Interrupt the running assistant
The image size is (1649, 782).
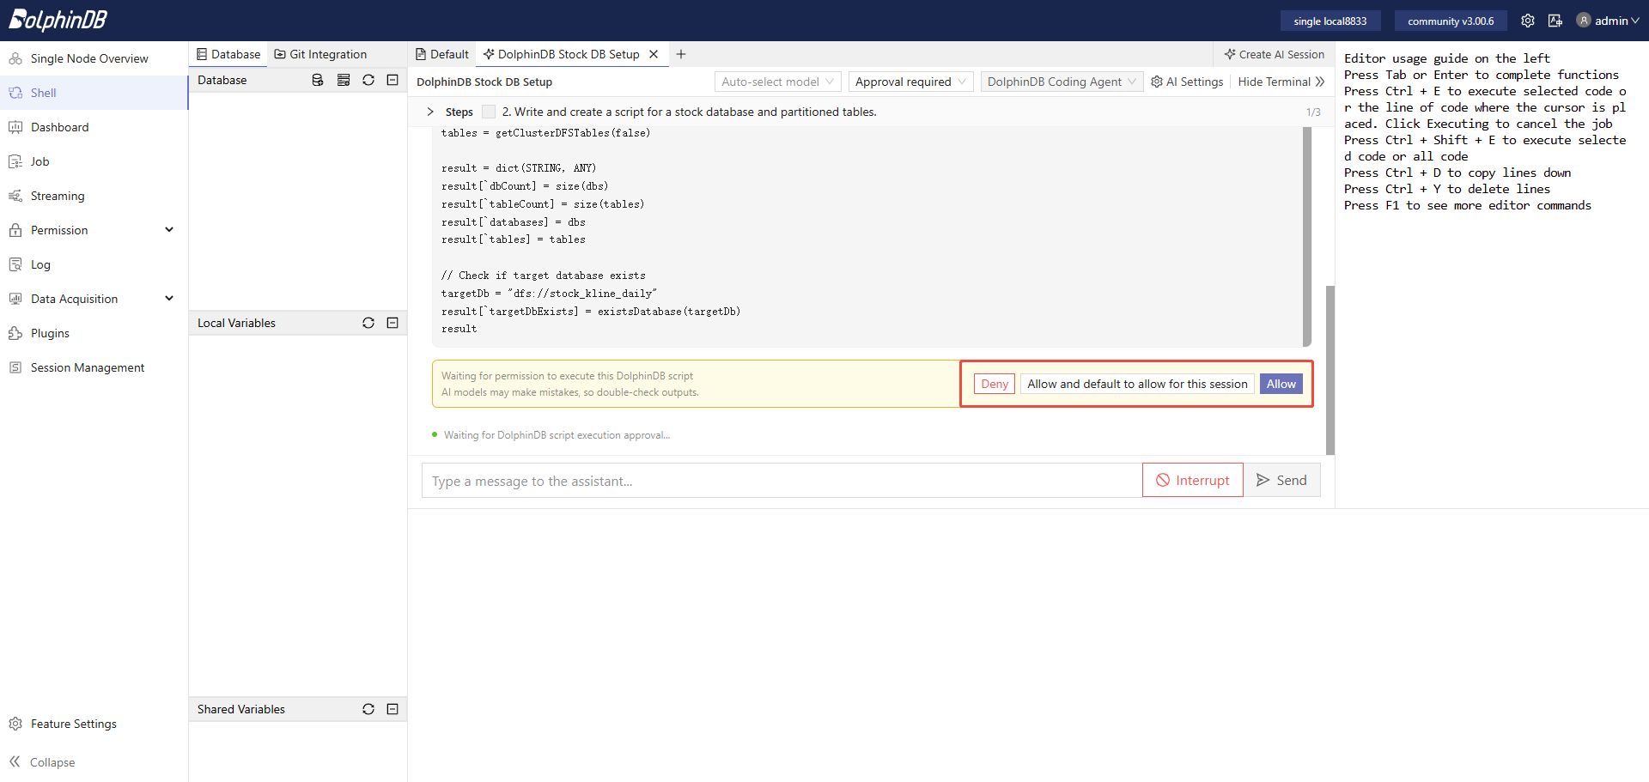point(1193,480)
